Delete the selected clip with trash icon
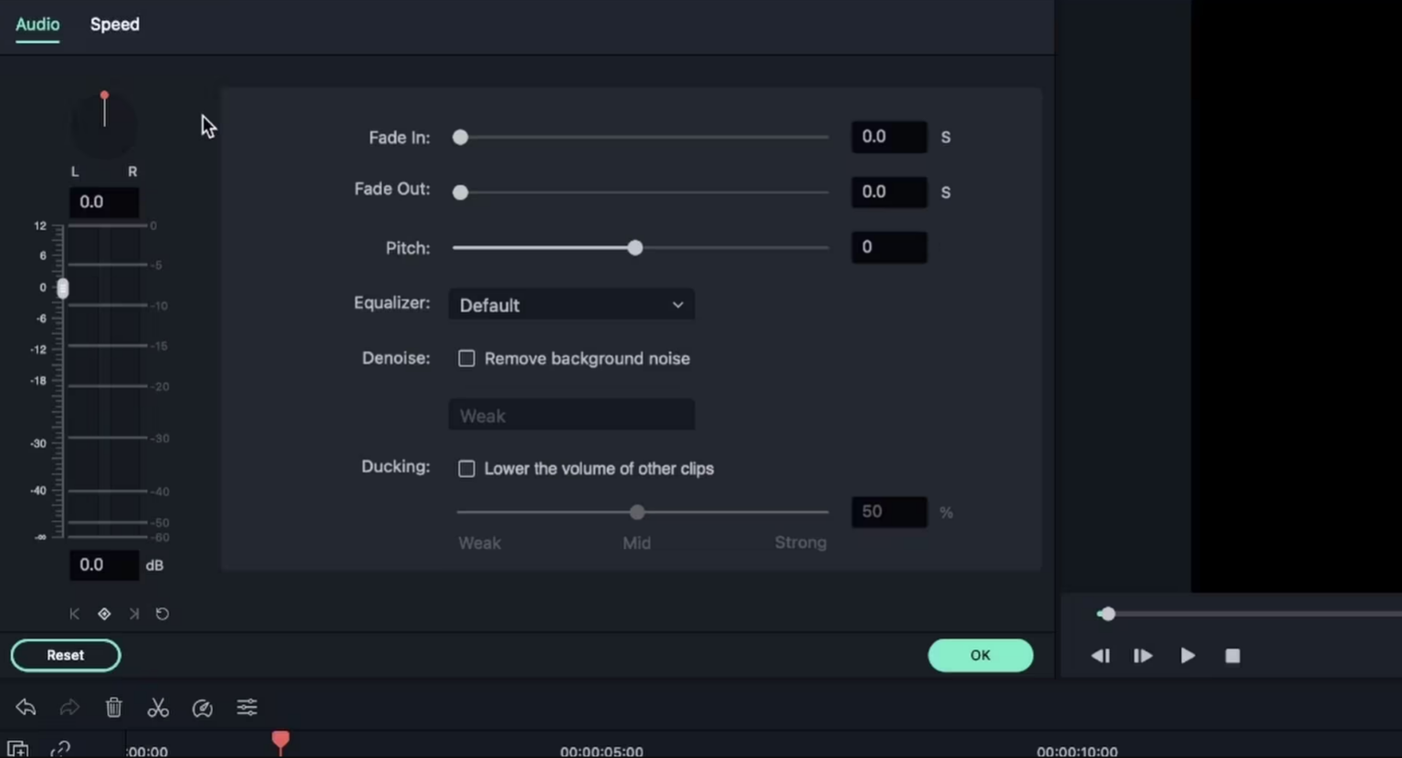Image resolution: width=1402 pixels, height=758 pixels. click(x=113, y=708)
